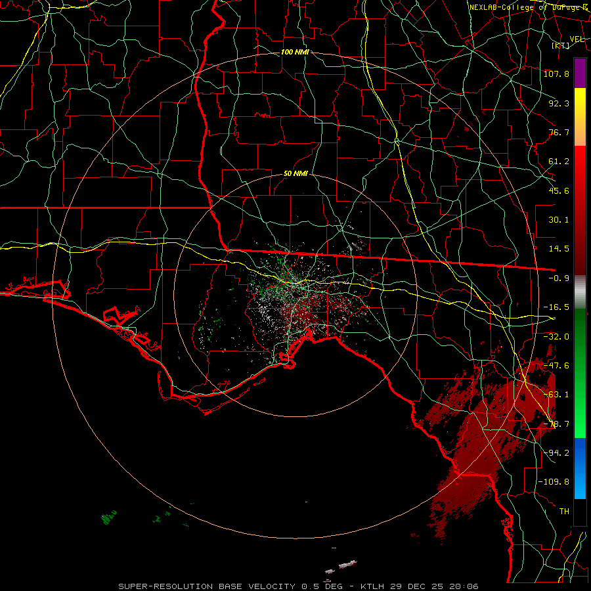Click the -47.6 velocity scale value
The image size is (591, 591).
[556, 366]
